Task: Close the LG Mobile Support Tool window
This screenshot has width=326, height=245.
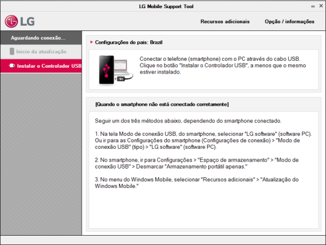Action: click(x=321, y=6)
